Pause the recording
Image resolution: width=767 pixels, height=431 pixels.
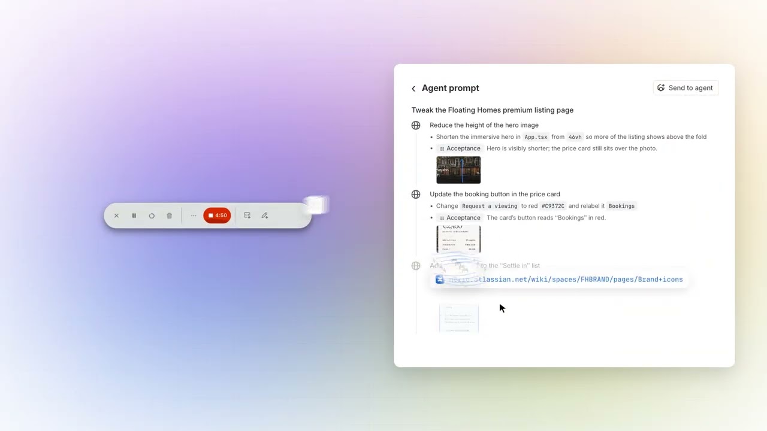[134, 215]
